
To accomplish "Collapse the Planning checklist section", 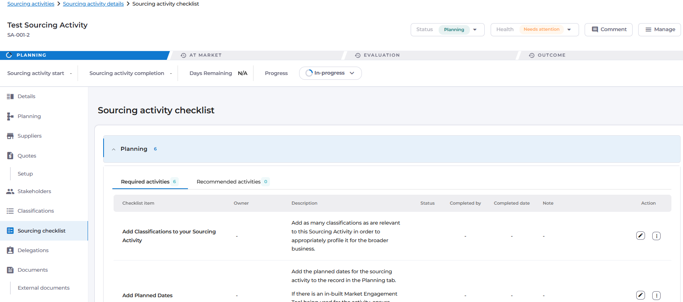I will pos(114,149).
